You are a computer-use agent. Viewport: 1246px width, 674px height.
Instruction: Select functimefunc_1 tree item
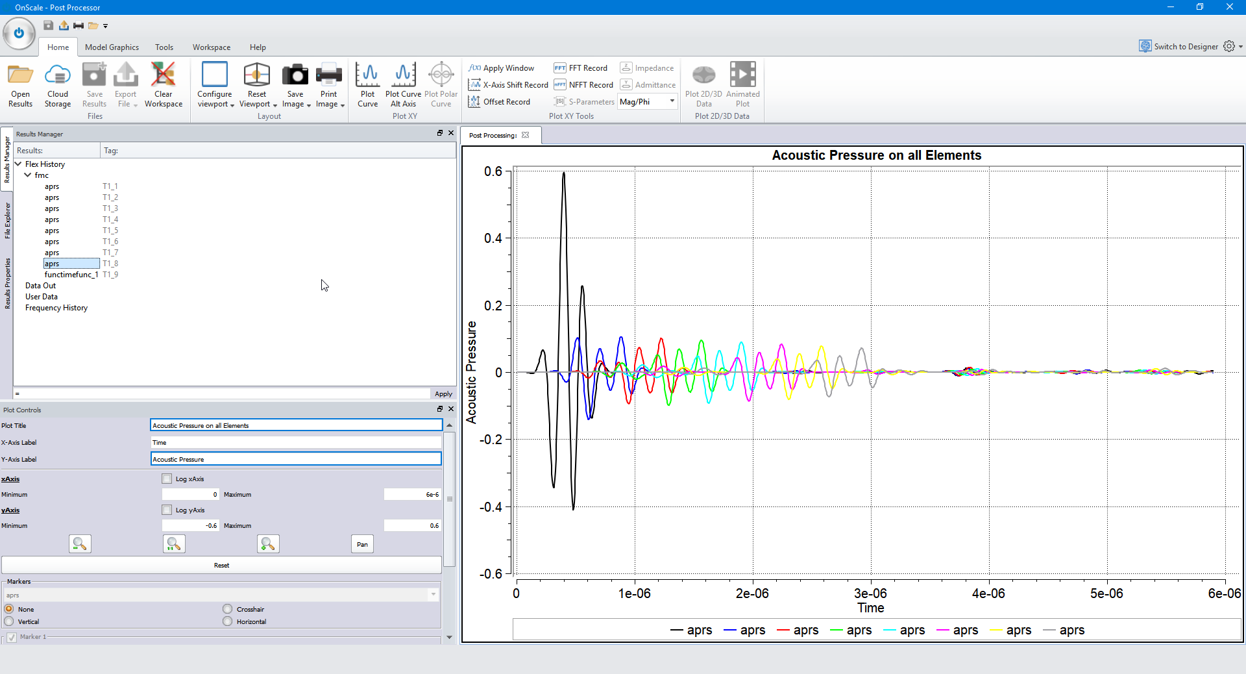tap(71, 275)
